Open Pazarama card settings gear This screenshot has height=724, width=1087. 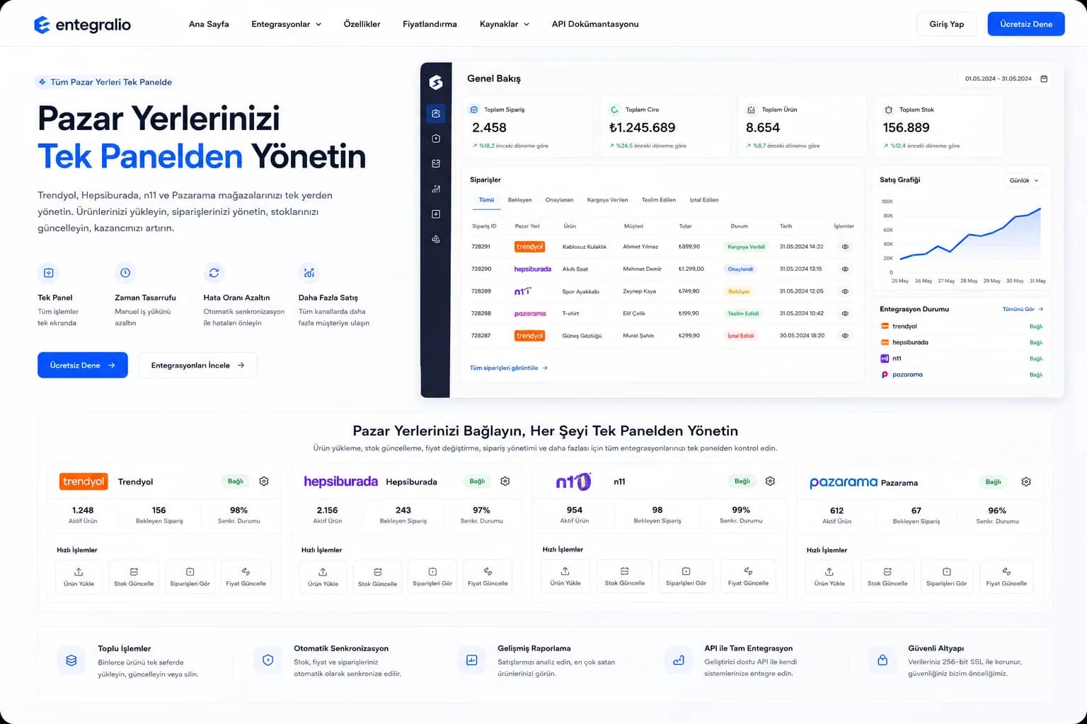(1026, 481)
